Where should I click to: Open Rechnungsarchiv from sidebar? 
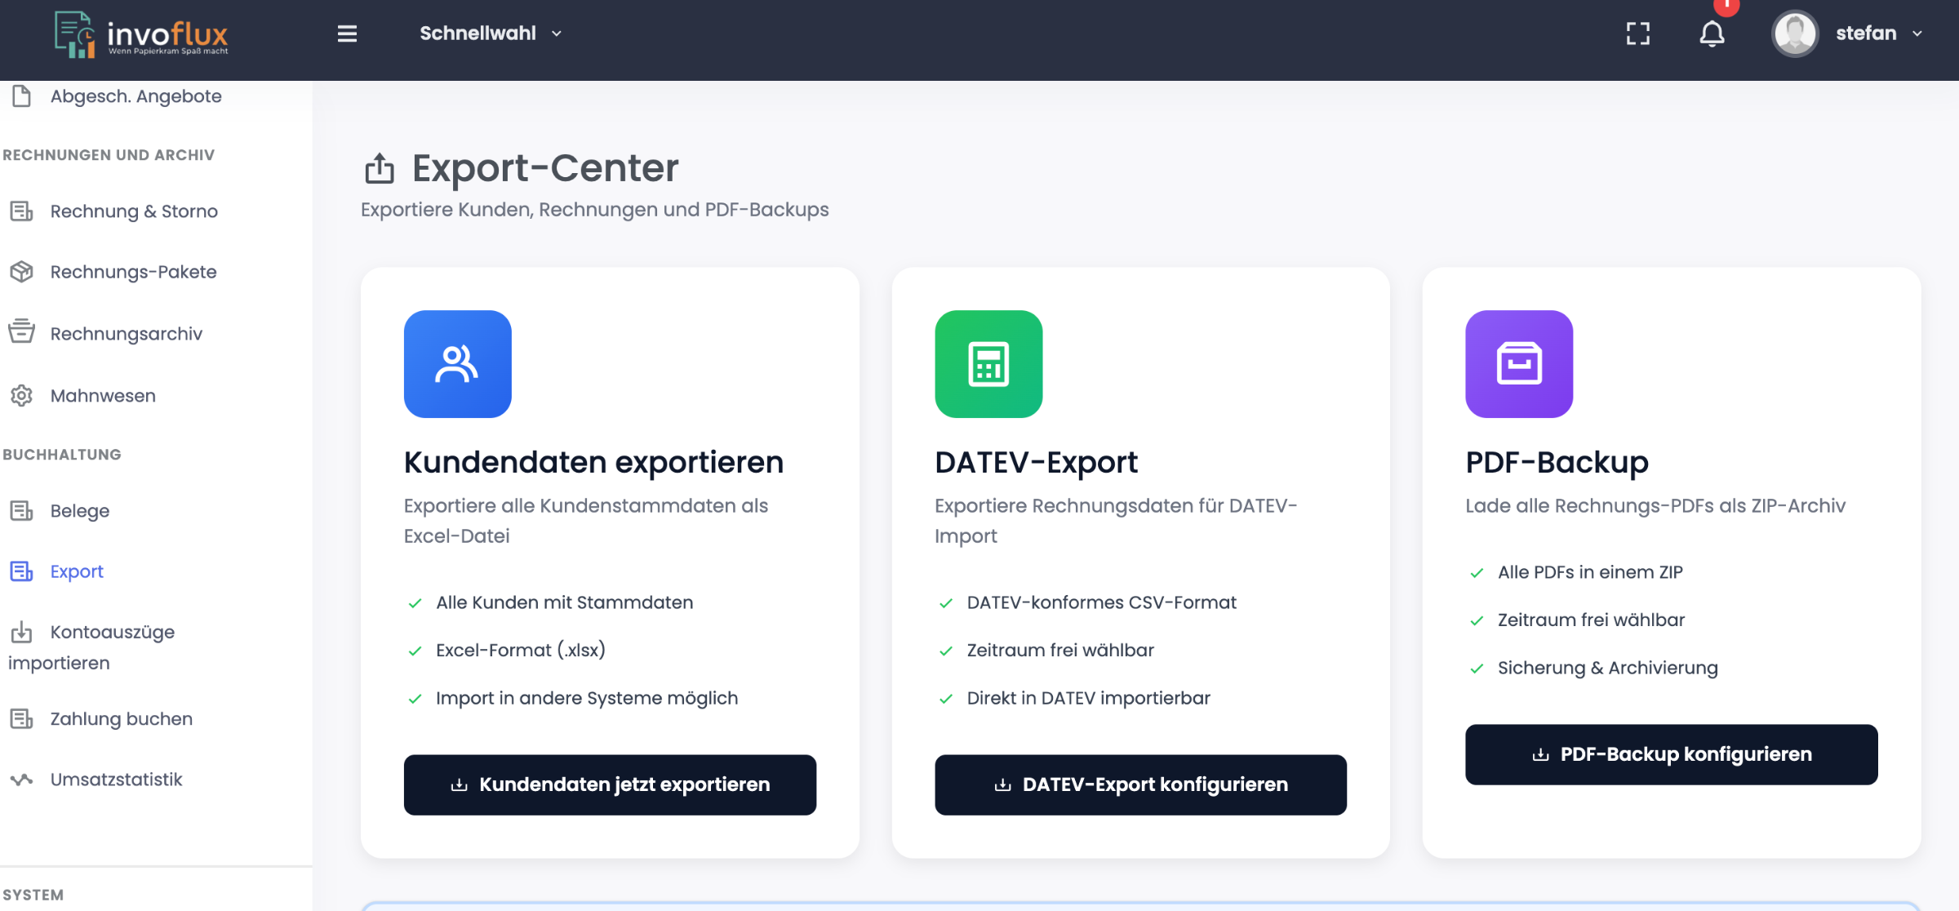click(x=126, y=334)
